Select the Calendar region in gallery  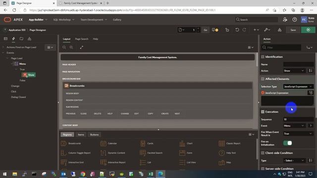(x=108, y=143)
